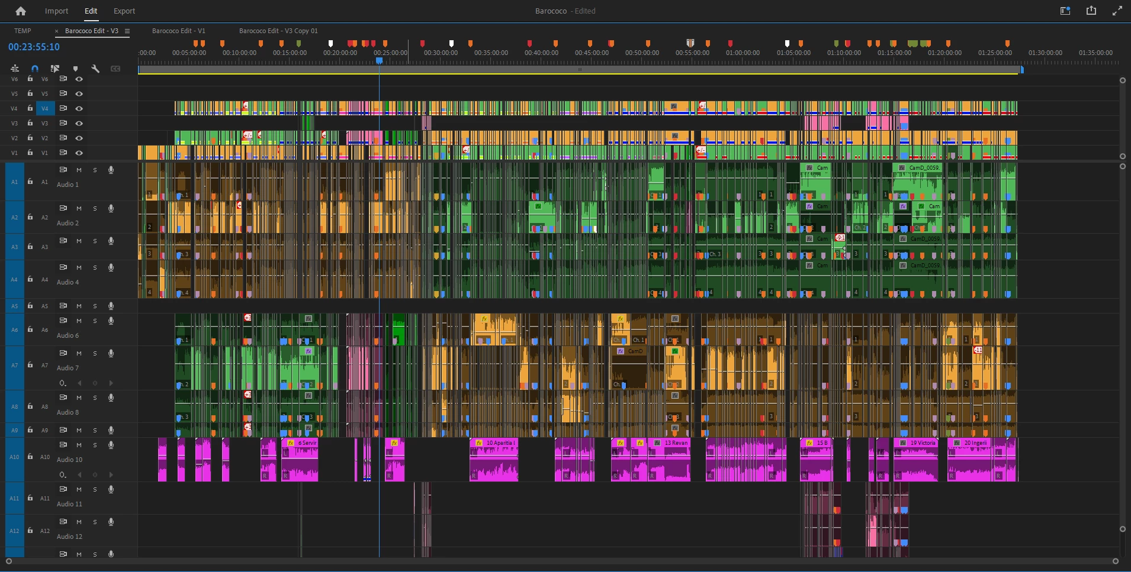Toggle V5 track output eye
Image resolution: width=1131 pixels, height=572 pixels.
(x=79, y=93)
